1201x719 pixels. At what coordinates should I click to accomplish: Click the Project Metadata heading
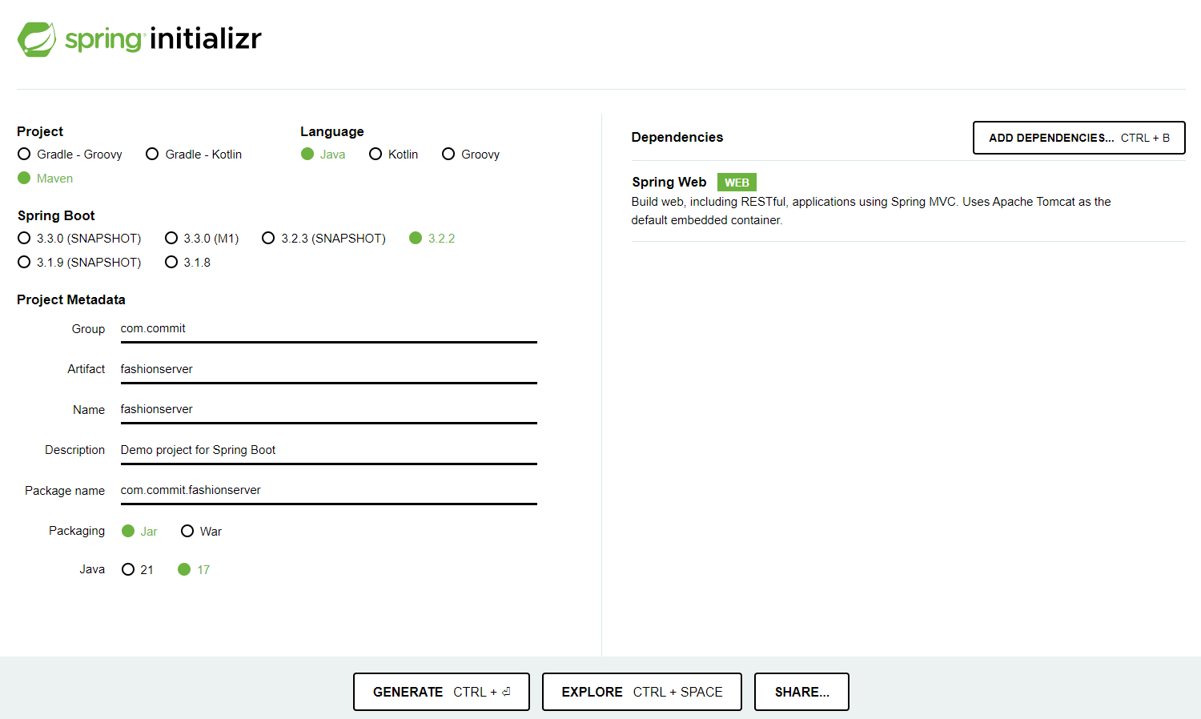coord(71,300)
